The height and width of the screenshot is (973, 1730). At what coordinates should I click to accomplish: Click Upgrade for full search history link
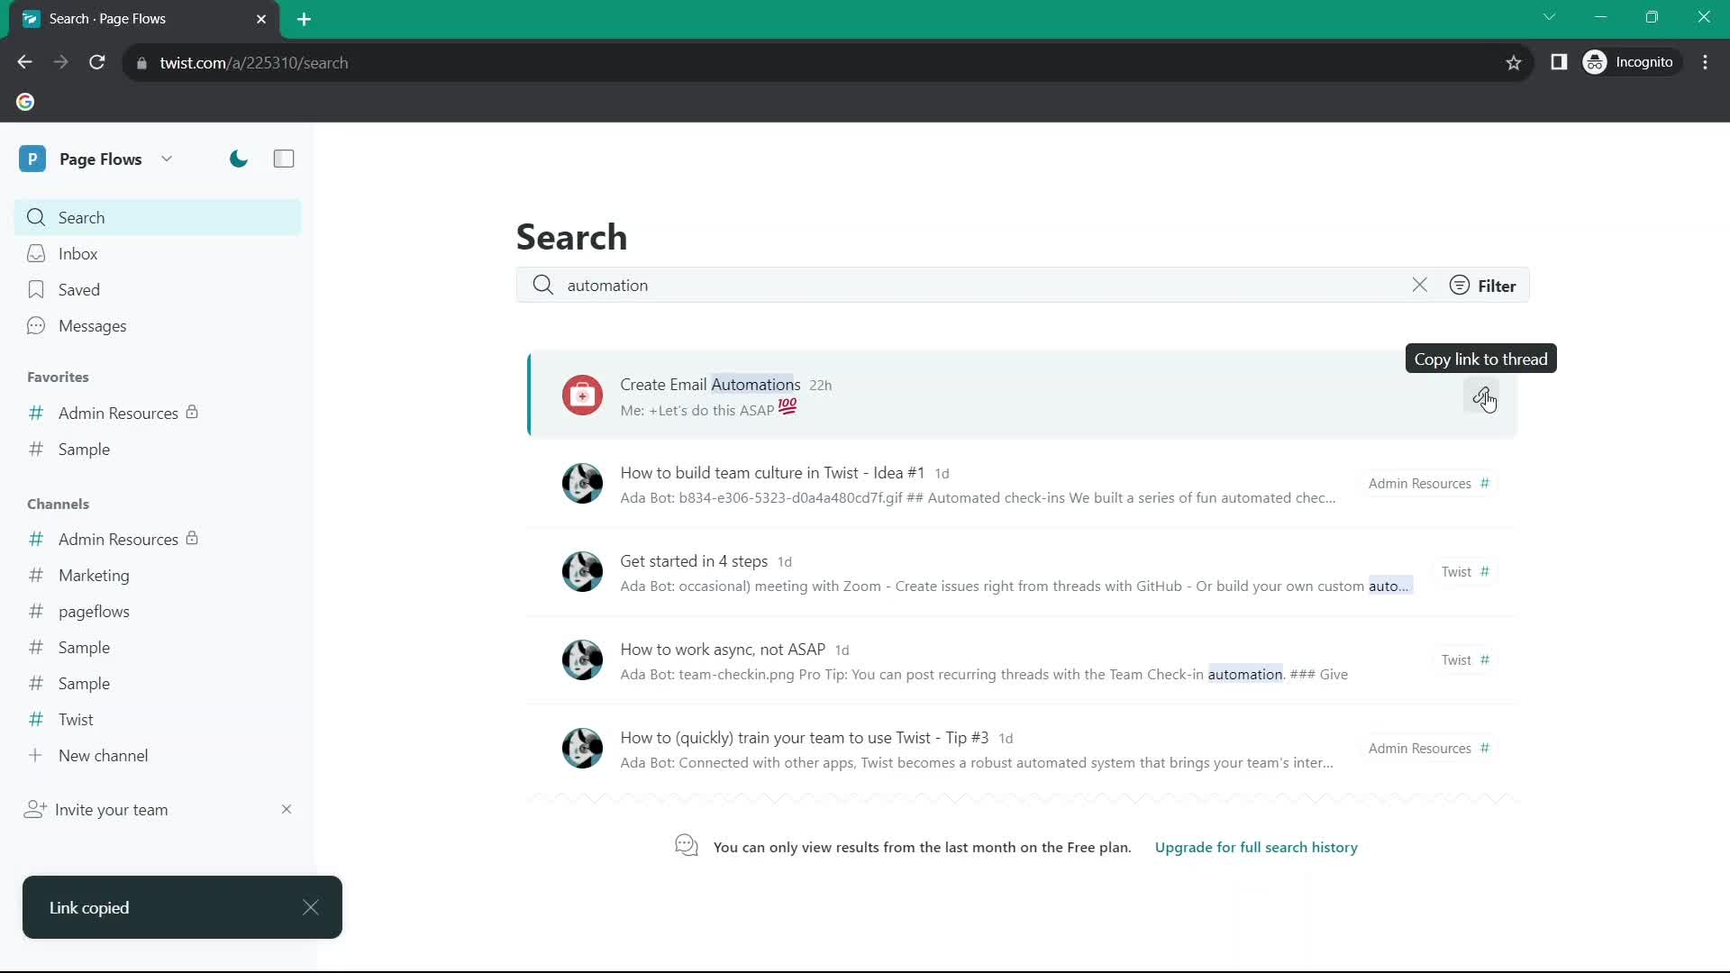click(1256, 847)
